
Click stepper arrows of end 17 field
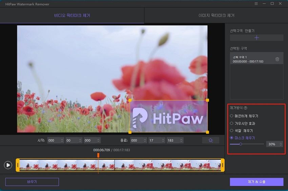[x=163, y=140]
